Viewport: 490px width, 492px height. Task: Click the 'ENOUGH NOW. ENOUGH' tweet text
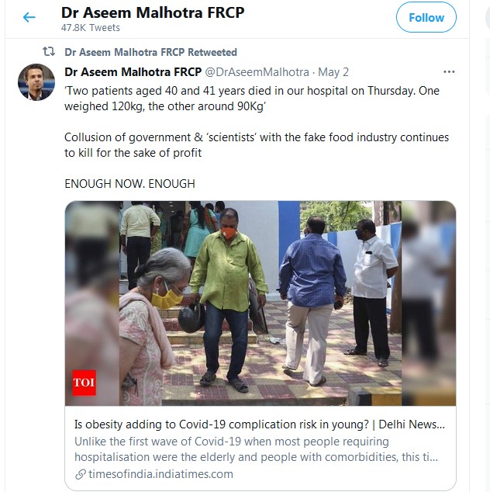point(129,184)
